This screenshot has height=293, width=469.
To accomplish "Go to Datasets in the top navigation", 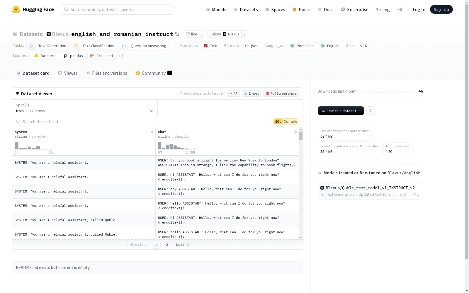I will coord(246,9).
